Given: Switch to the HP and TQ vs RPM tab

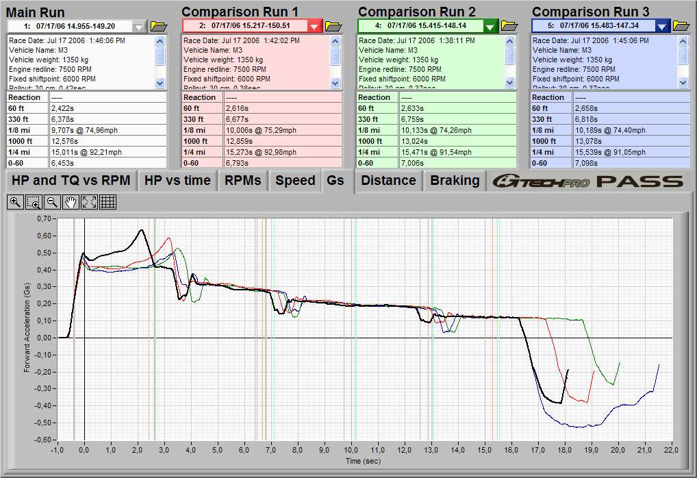Looking at the screenshot, I should point(71,181).
